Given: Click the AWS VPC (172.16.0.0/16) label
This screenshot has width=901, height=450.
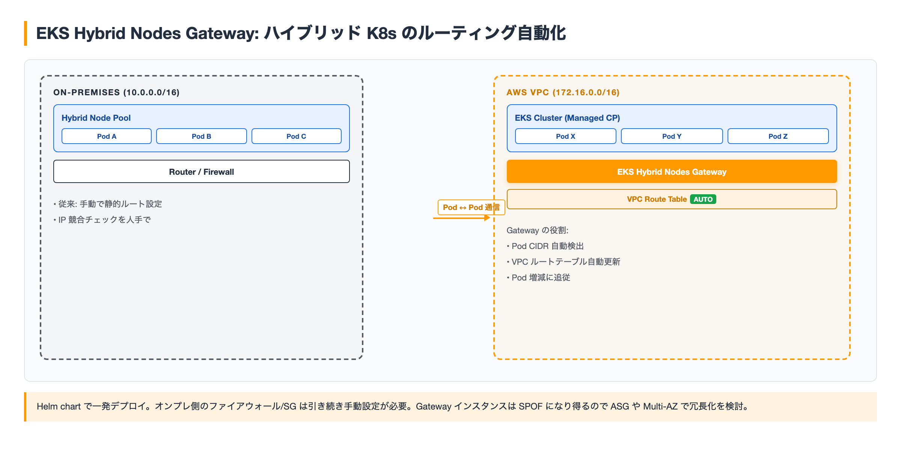Looking at the screenshot, I should [x=563, y=92].
